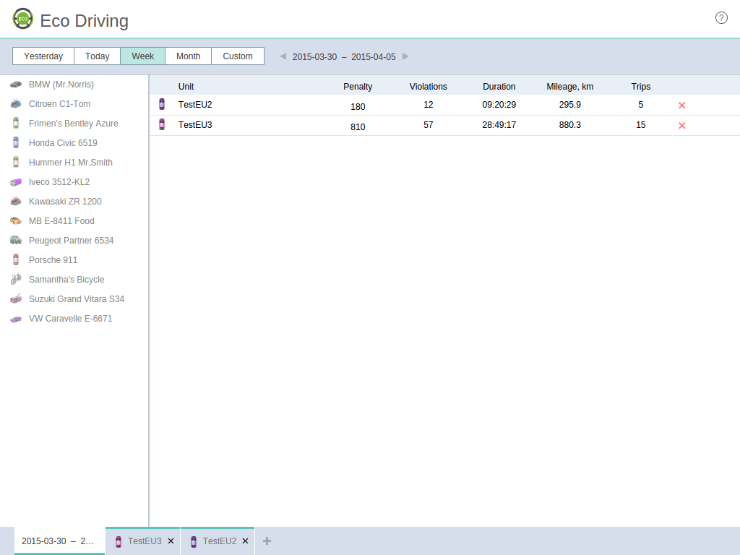Image resolution: width=740 pixels, height=555 pixels.
Task: Select Honda Civic 6519 in unit list
Action: click(64, 142)
